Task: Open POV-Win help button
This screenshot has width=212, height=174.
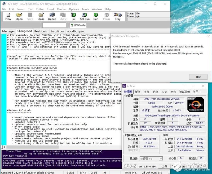Action: [78, 25]
